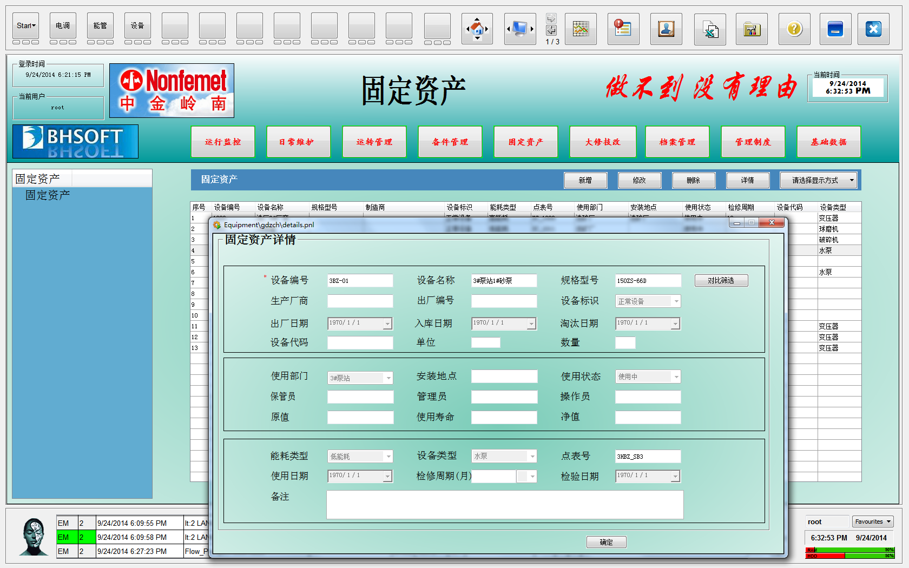Switch to 管理制度 module
The height and width of the screenshot is (568, 909).
pyautogui.click(x=753, y=142)
